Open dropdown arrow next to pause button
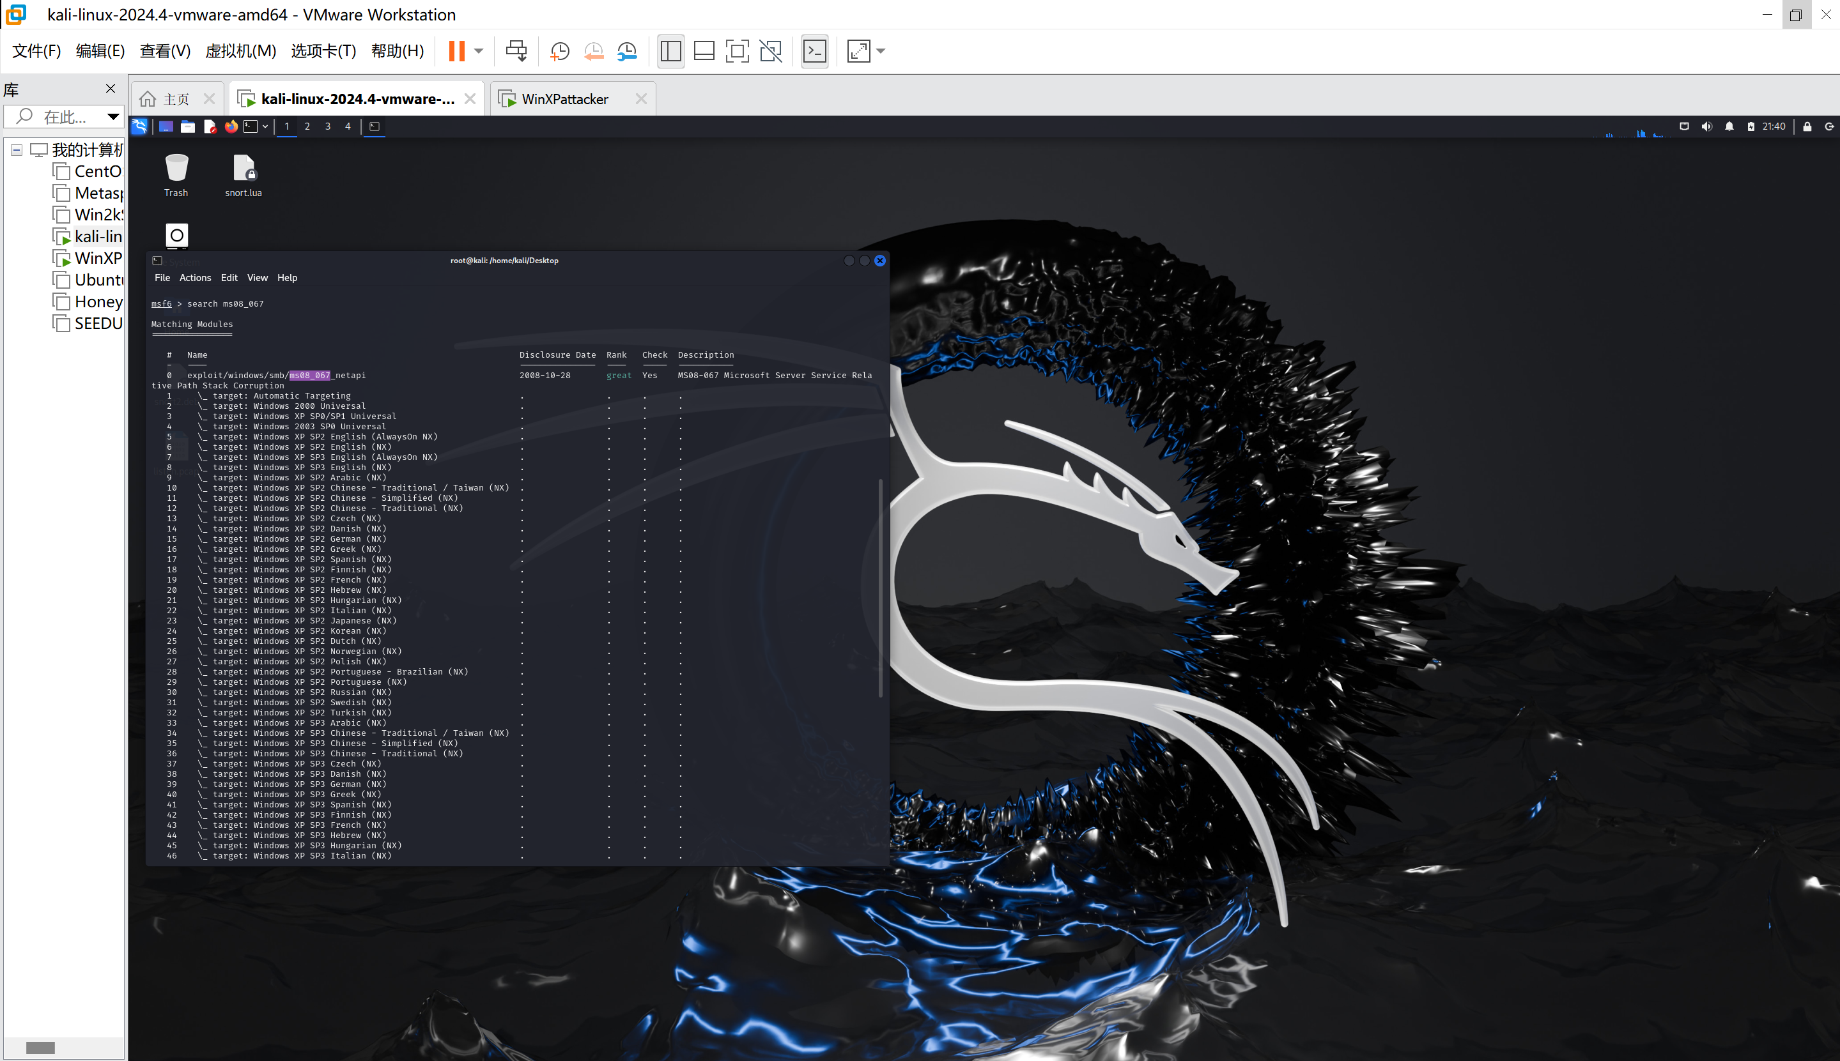Screen dimensions: 1840x1061 479,51
